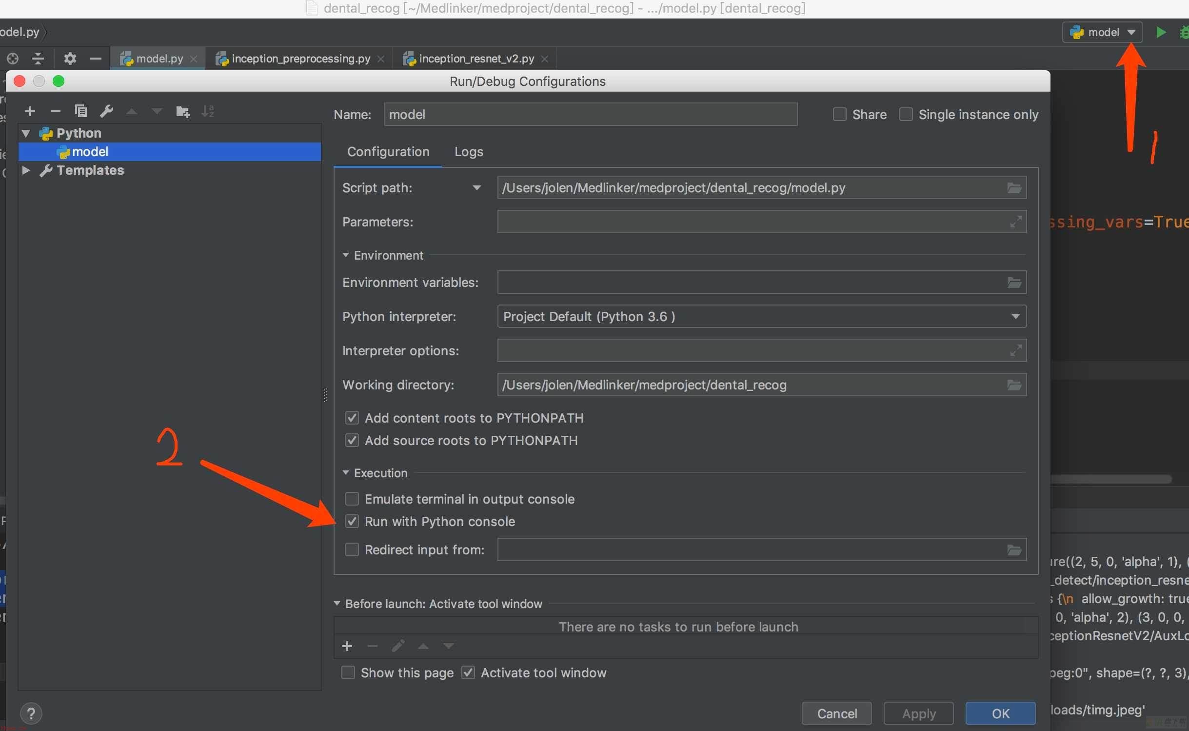Screen dimensions: 1189x731
Task: Open environment variables editor icon
Action: (1014, 283)
